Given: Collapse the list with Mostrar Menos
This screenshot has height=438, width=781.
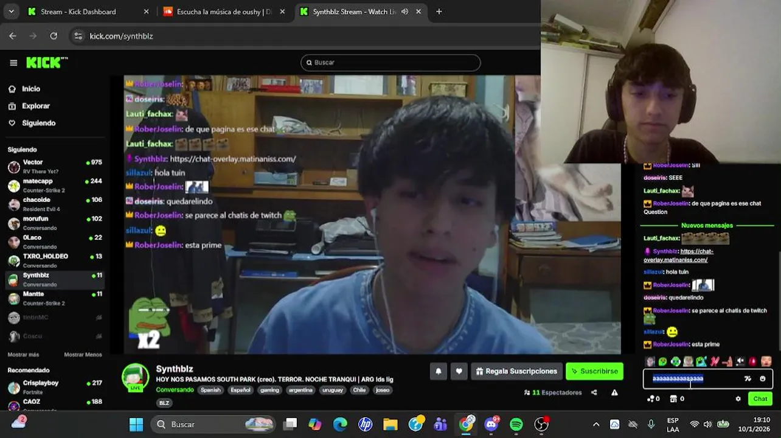Looking at the screenshot, I should pyautogui.click(x=83, y=355).
